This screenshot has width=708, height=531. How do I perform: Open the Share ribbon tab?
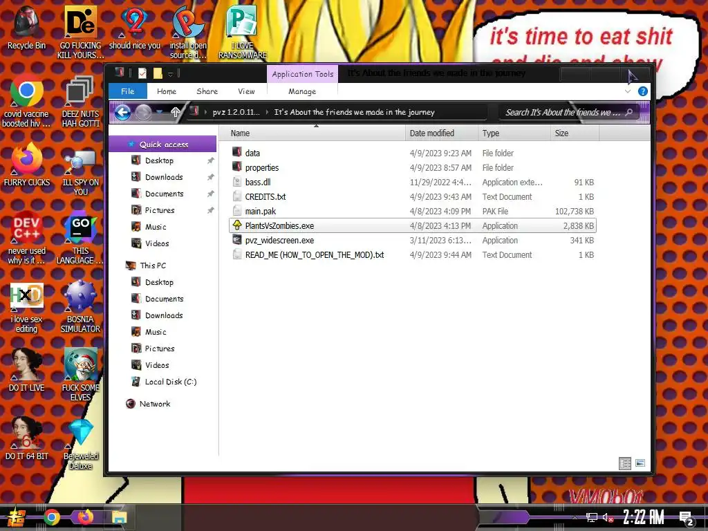click(207, 91)
